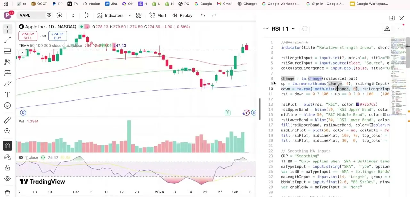Switch to the Notion browser tab

click(92, 4)
